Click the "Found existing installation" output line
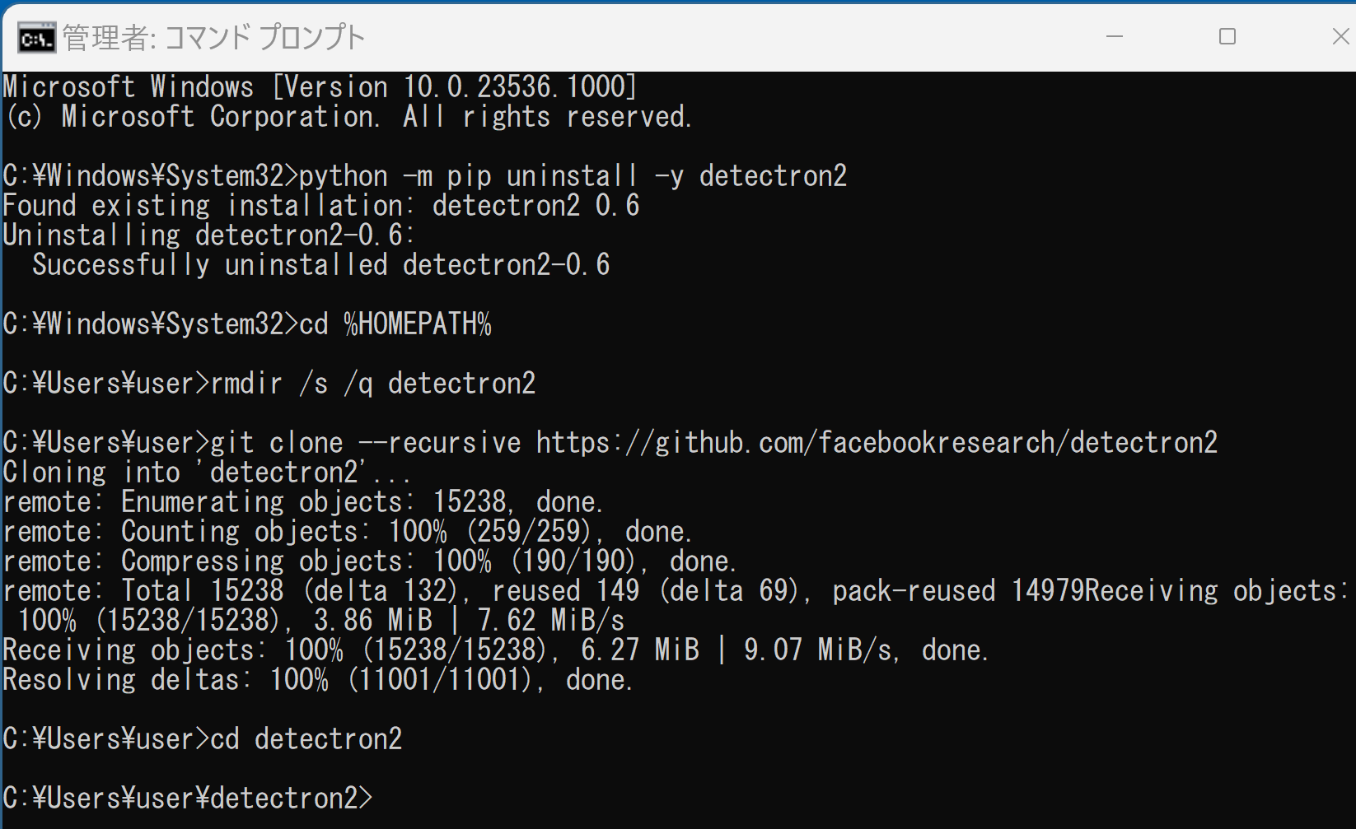 [x=321, y=206]
